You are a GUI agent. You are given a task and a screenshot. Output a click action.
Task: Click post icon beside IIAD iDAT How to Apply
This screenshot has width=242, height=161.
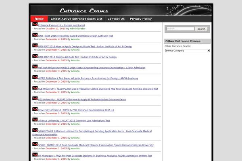35,45
